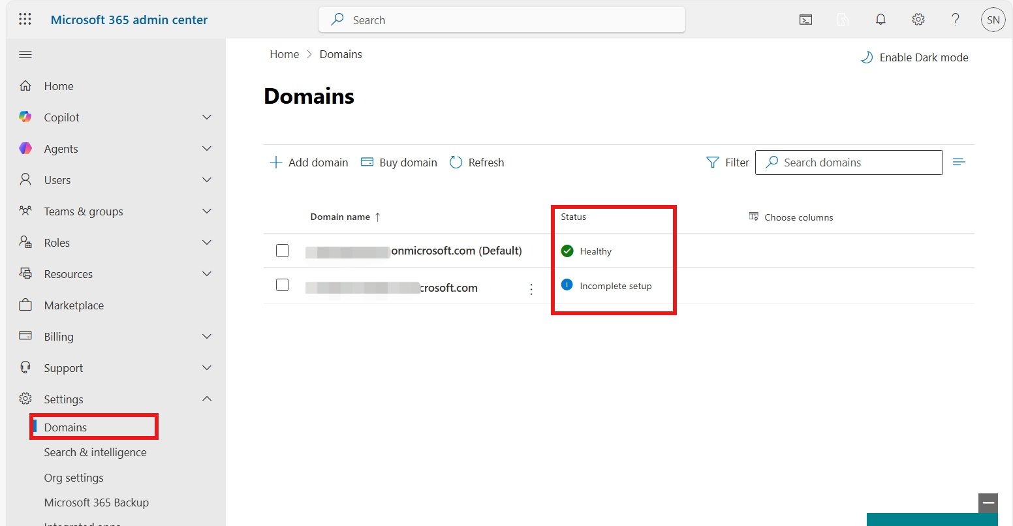Image resolution: width=1013 pixels, height=526 pixels.
Task: Open the onmicrosoft.com (Default) domain
Action: 414,251
